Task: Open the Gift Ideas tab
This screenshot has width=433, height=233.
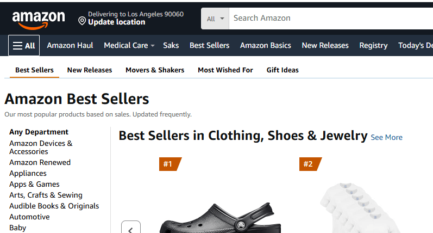Action: (x=283, y=70)
